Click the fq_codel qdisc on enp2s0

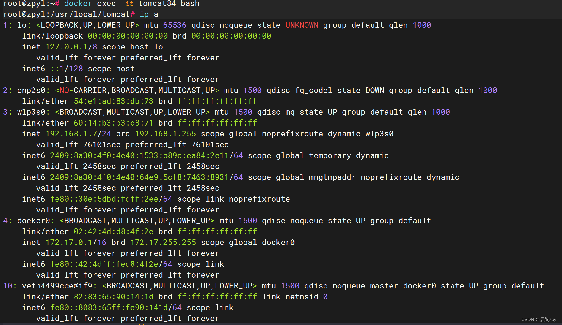[x=314, y=90]
